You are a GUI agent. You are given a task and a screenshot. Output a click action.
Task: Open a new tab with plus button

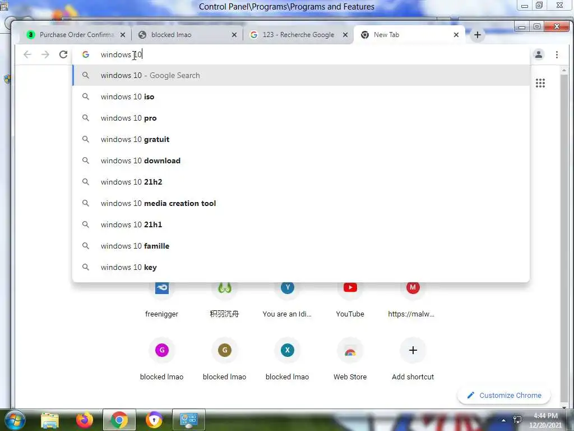(x=478, y=35)
